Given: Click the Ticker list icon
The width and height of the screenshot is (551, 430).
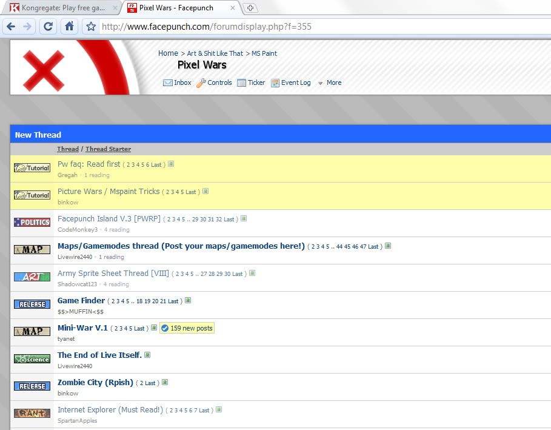Looking at the screenshot, I should tap(241, 83).
